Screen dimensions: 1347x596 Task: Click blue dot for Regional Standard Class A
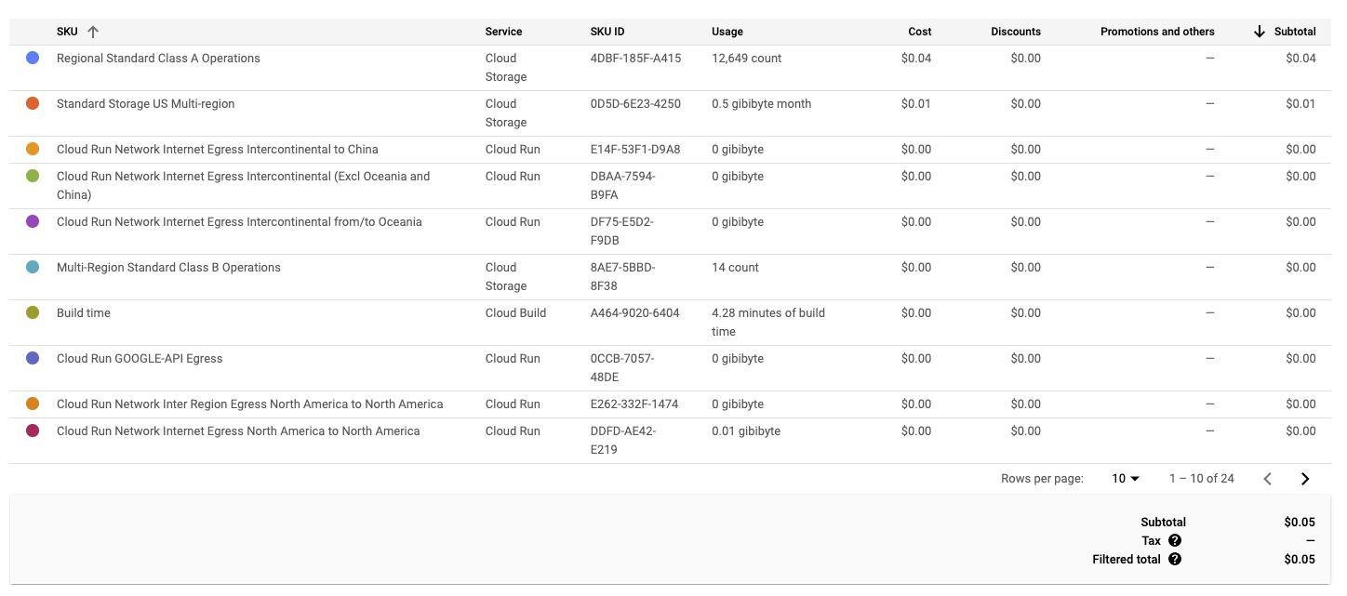coord(33,58)
